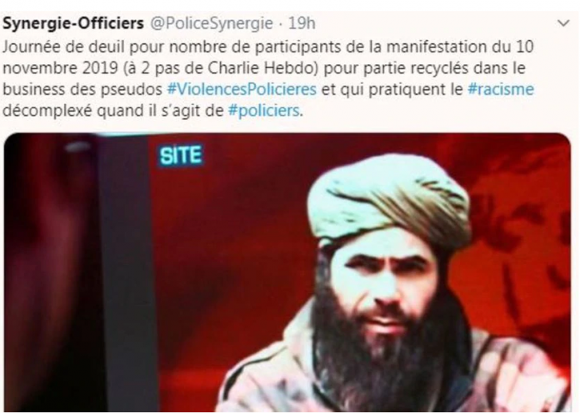Viewport: 580px width, 413px height.
Task: Open the tweet via 19h timestamp
Action: pos(302,23)
